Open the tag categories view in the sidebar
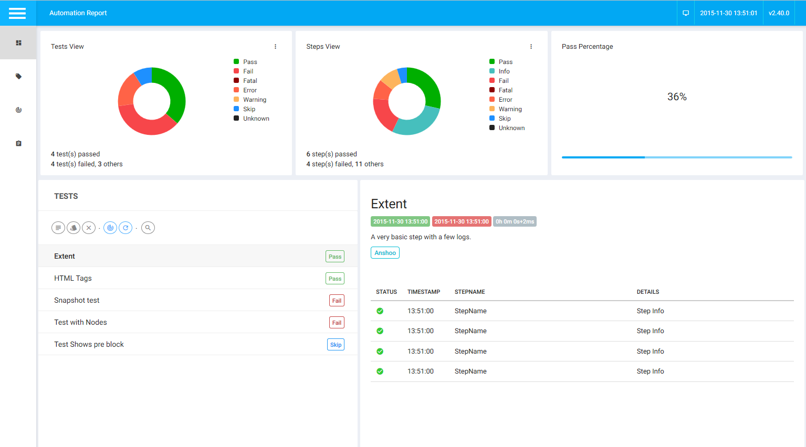The width and height of the screenshot is (806, 447). tap(18, 77)
